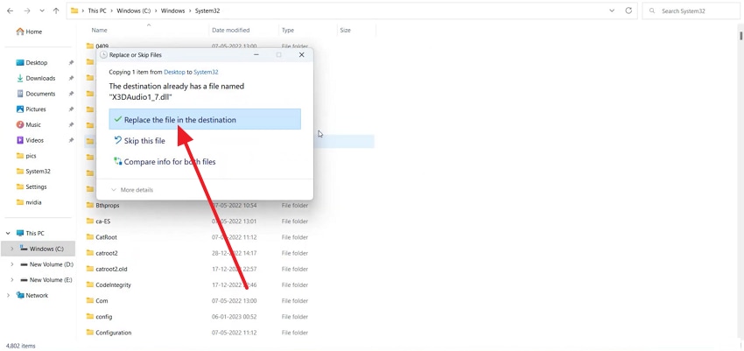Click the folder icon in address bar
The height and width of the screenshot is (351, 744).
click(74, 11)
